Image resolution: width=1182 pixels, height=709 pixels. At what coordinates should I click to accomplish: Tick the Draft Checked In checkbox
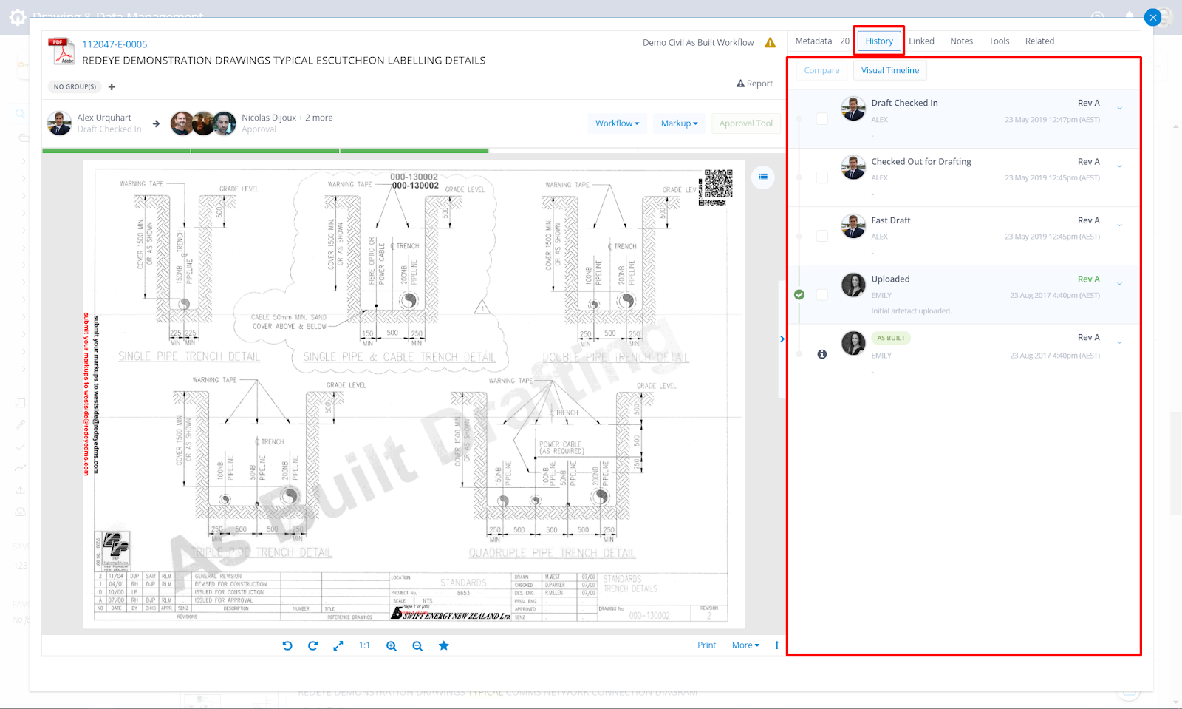[x=822, y=119]
